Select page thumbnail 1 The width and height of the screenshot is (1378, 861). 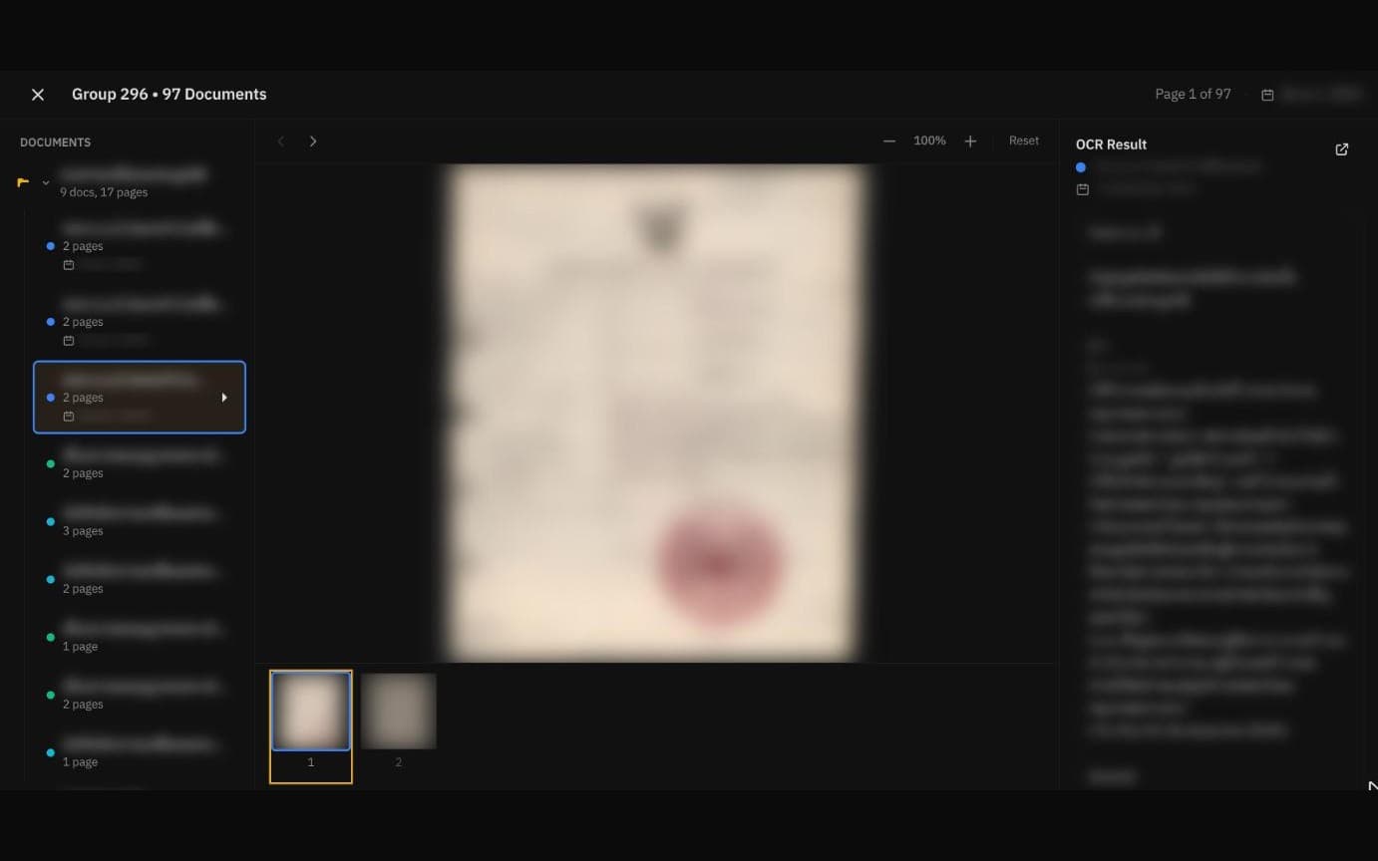pos(311,711)
